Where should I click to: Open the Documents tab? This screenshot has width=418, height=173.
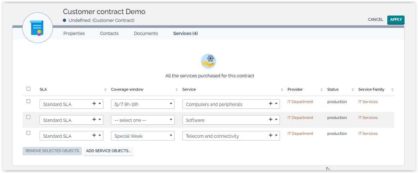tap(146, 34)
